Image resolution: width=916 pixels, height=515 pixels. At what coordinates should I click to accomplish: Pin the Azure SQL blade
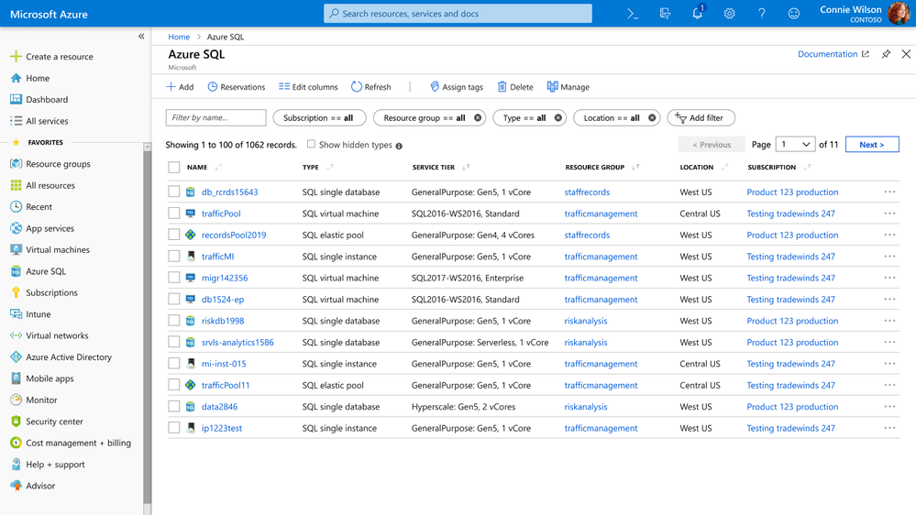click(x=886, y=54)
